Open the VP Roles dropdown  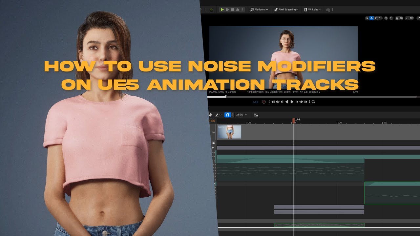(312, 10)
